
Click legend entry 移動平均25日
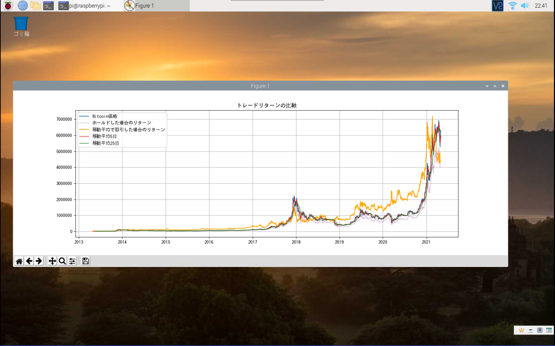coord(105,143)
